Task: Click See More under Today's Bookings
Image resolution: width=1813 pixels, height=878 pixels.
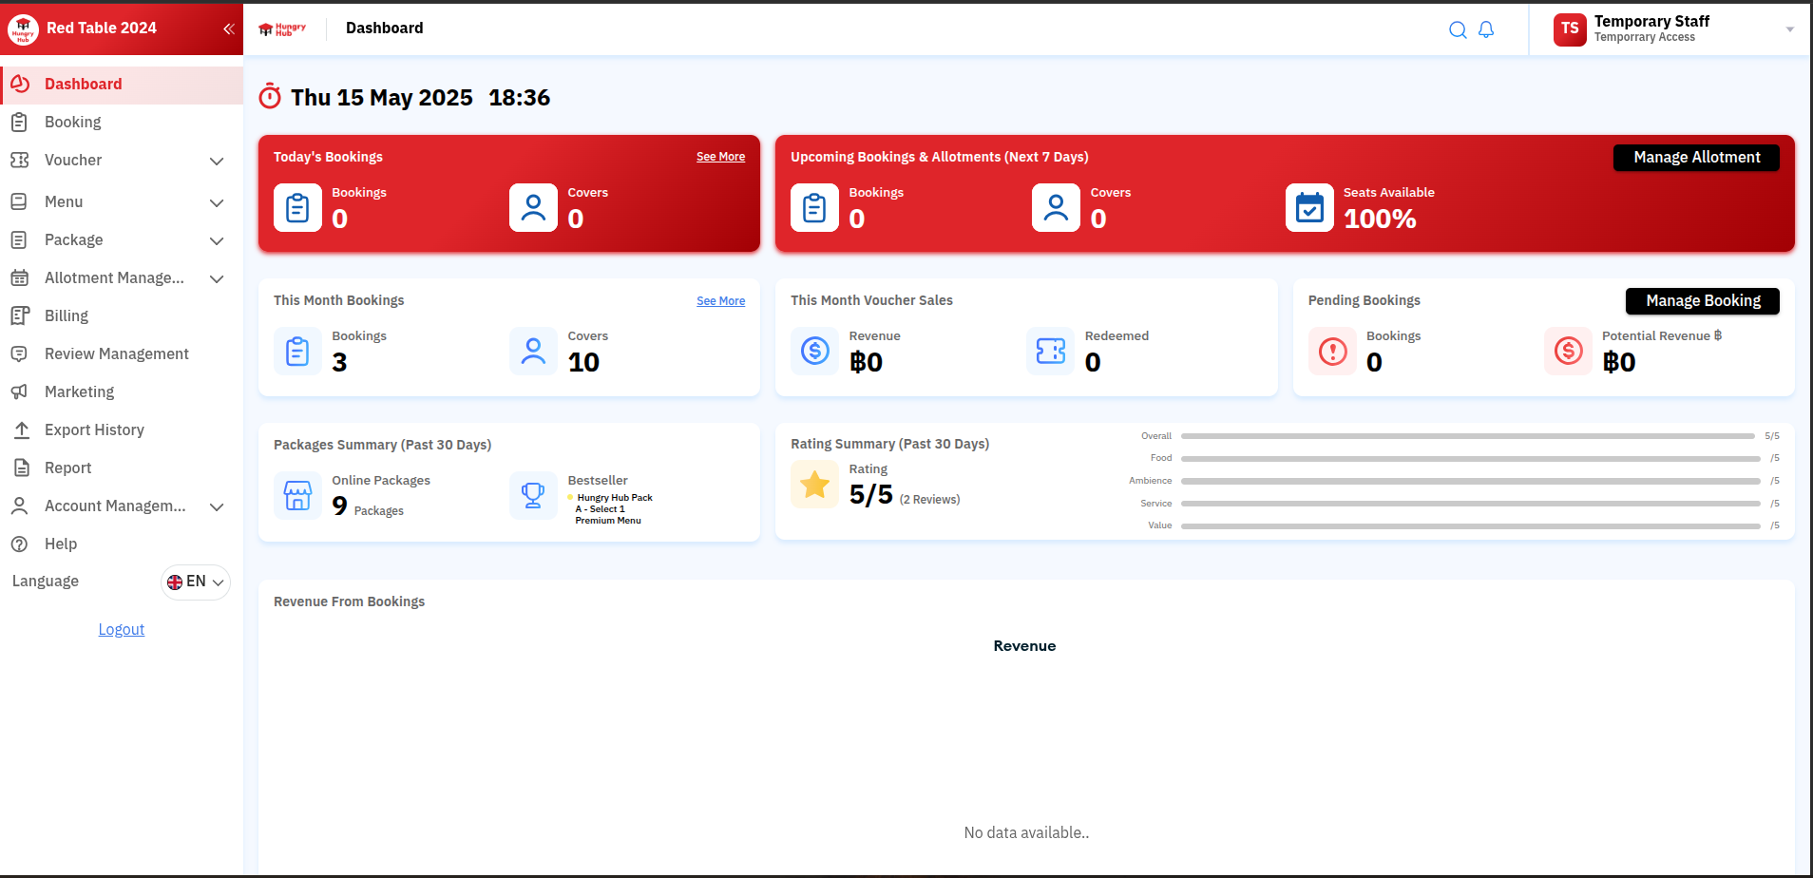Action: click(x=720, y=157)
